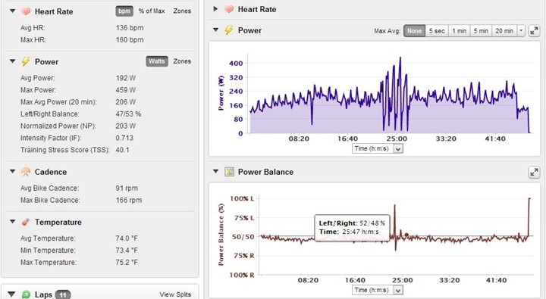Expand the collapsed Heart Rate chart section
Screen dimensions: 546x299
tap(215, 8)
